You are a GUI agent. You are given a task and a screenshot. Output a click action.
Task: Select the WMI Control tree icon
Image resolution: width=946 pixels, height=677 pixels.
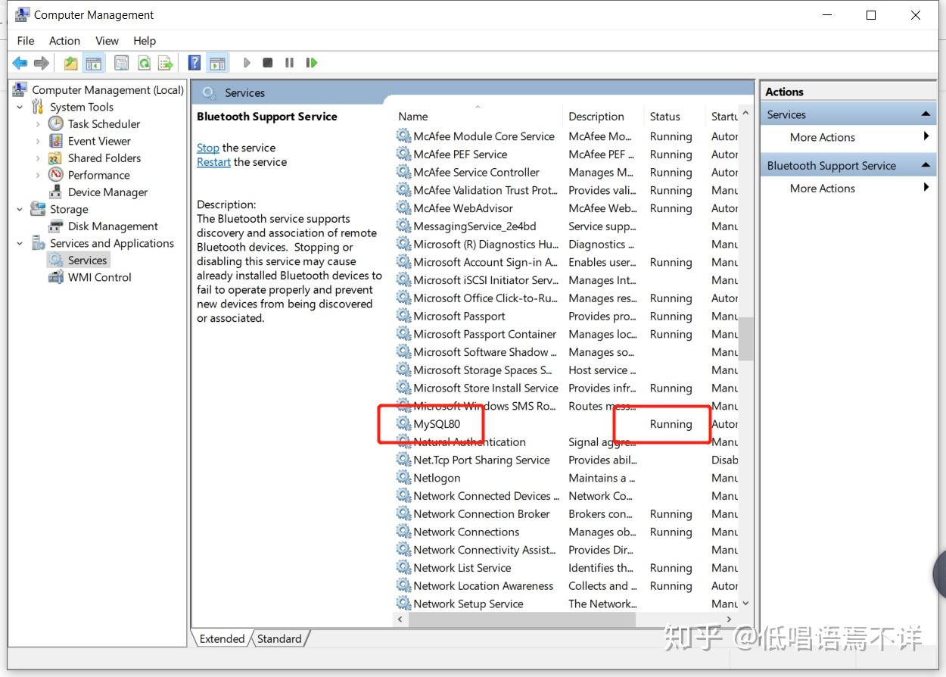click(56, 277)
